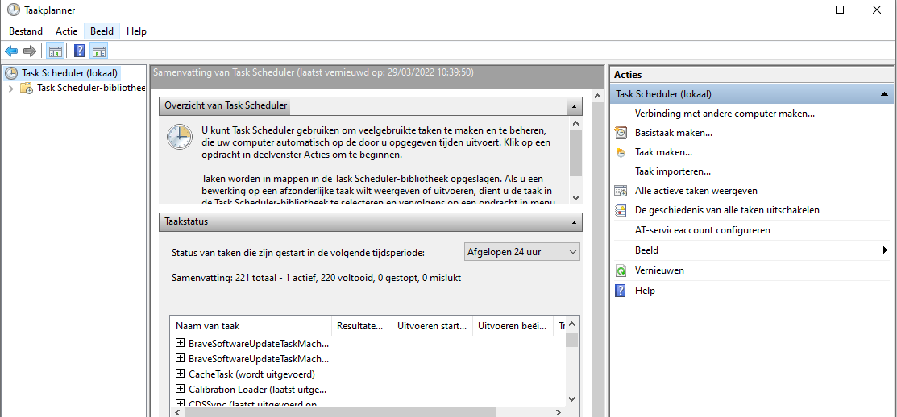Open the Beeld submenu arrow in Acties

point(885,250)
